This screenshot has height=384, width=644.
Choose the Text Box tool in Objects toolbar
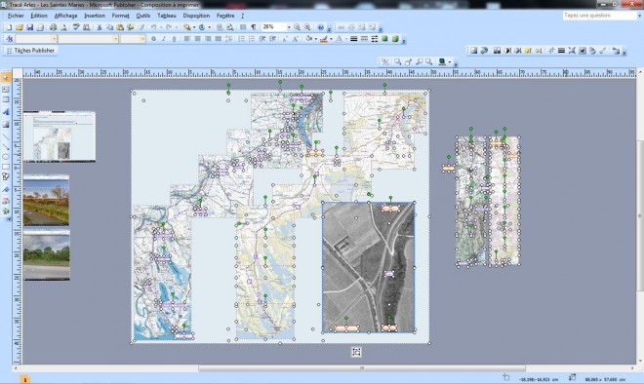[x=6, y=89]
